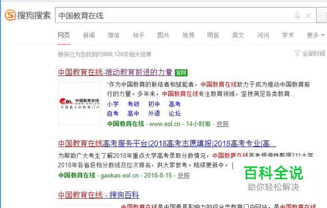Click the result count text 966,120条相关结果

[127, 55]
